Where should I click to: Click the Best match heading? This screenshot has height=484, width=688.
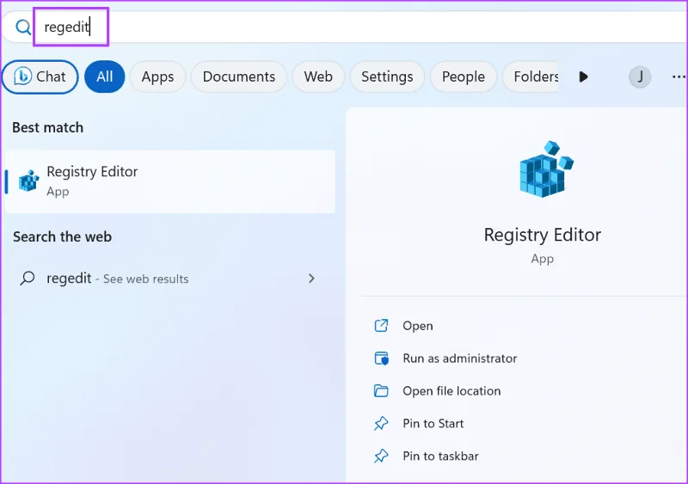48,127
